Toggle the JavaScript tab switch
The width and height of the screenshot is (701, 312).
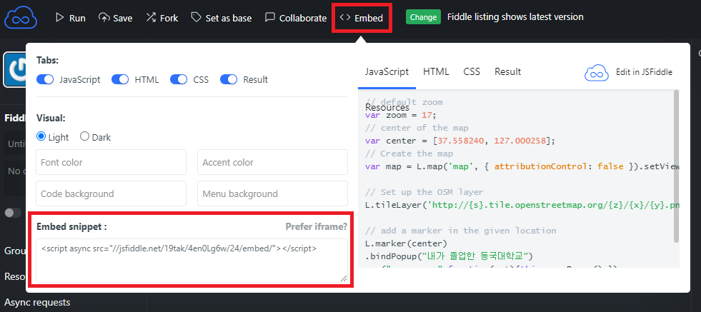click(x=45, y=79)
